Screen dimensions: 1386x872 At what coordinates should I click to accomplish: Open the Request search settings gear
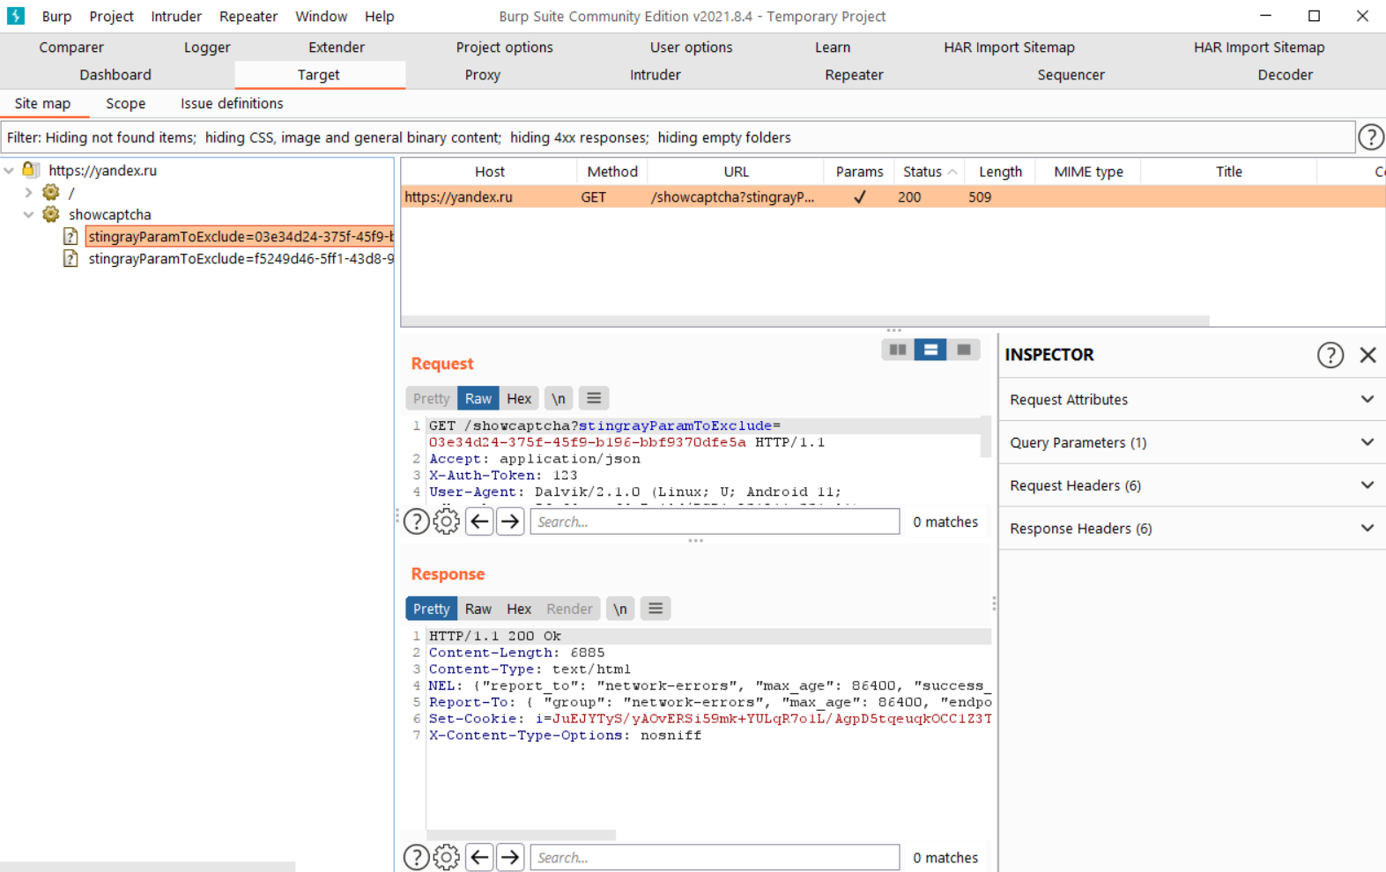[x=447, y=521]
